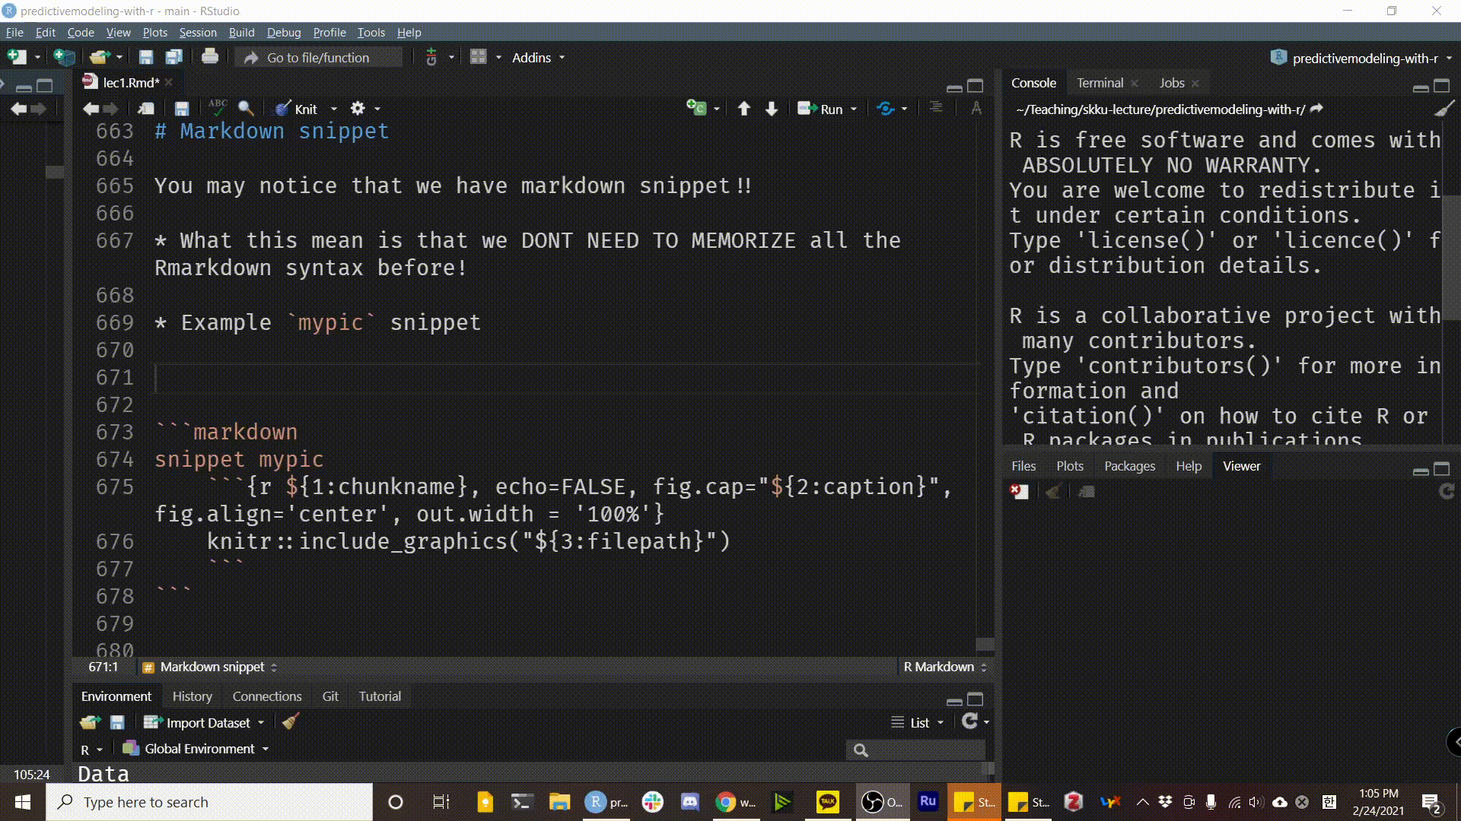Image resolution: width=1461 pixels, height=821 pixels.
Task: Open the Tools menu
Action: 371,32
